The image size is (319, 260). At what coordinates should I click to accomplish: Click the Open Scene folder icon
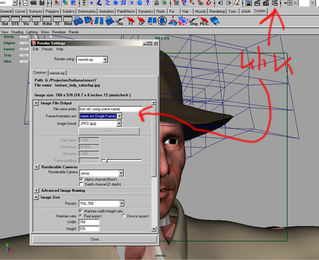(x=33, y=3)
